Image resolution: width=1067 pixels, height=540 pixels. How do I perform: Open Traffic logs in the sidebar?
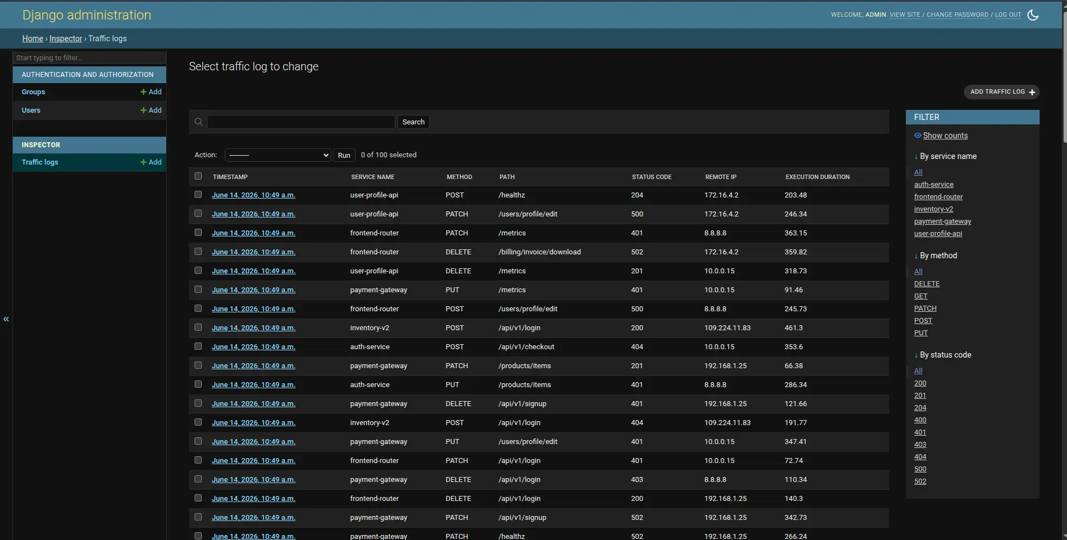coord(40,162)
